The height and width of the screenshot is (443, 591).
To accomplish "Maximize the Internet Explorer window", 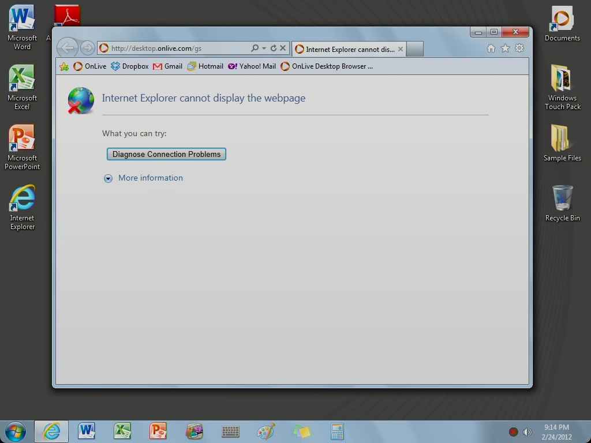I will pyautogui.click(x=494, y=32).
